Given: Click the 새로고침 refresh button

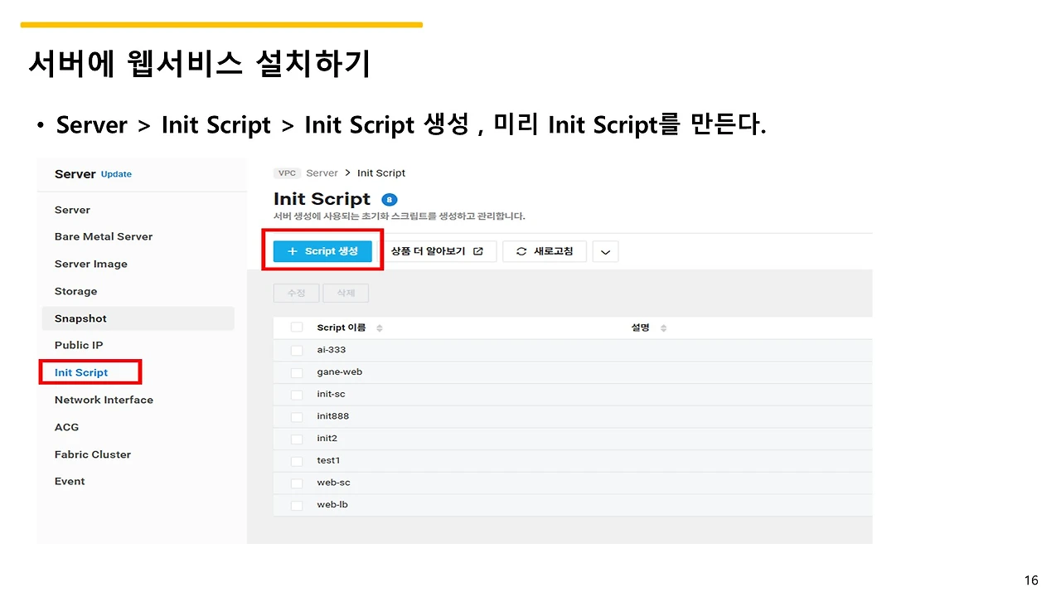Looking at the screenshot, I should pos(545,251).
